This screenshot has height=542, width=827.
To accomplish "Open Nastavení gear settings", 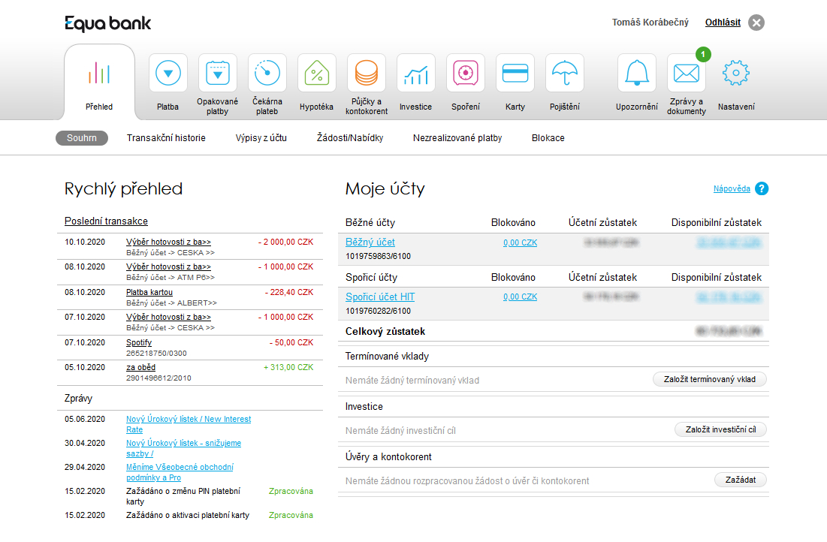I will click(x=735, y=74).
